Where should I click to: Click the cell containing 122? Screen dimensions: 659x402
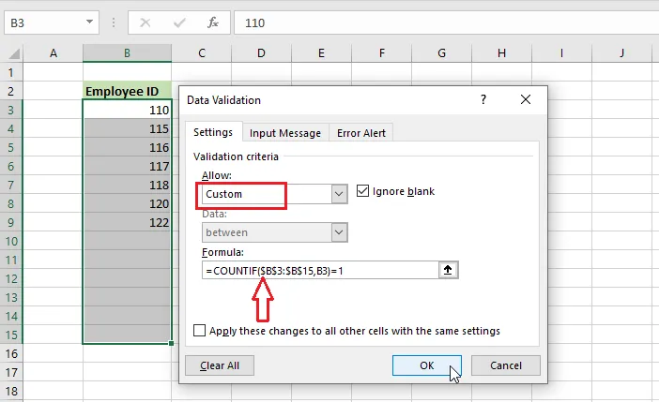tap(127, 222)
